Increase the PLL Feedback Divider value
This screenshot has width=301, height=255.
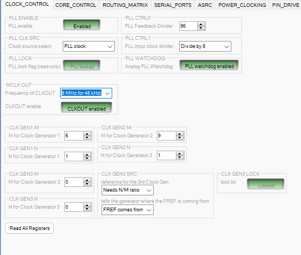click(201, 24)
